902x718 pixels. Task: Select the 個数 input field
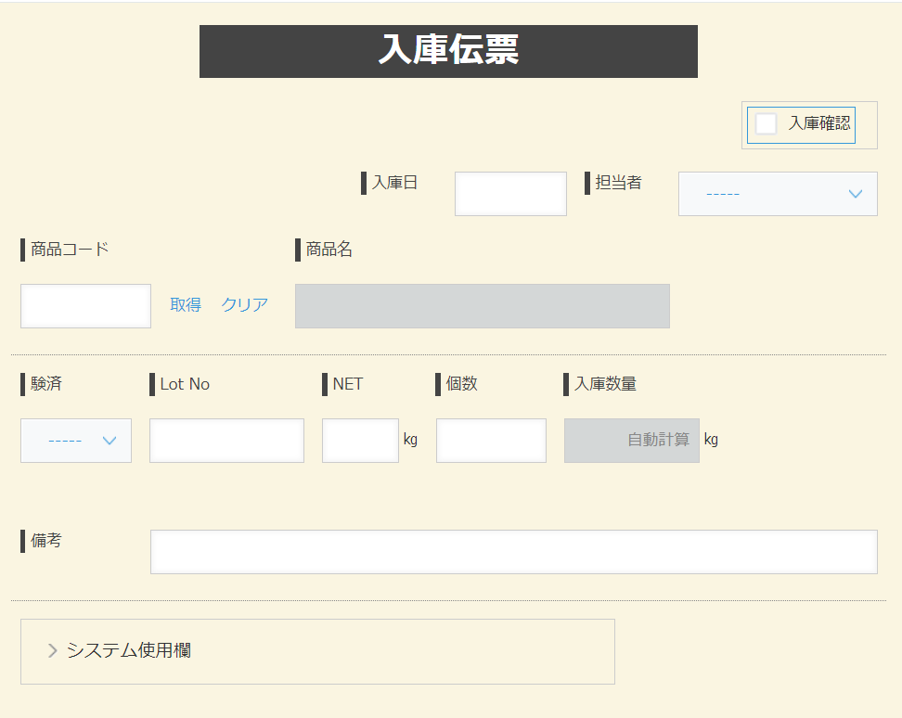click(491, 441)
